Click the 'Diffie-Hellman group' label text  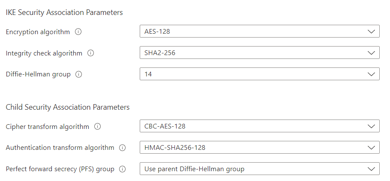38,74
